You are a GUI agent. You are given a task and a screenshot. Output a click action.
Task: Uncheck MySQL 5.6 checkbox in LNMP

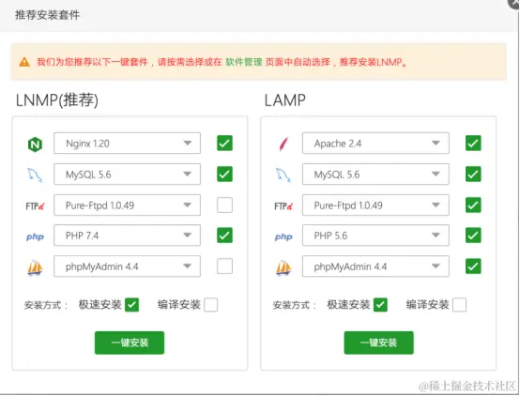(224, 175)
